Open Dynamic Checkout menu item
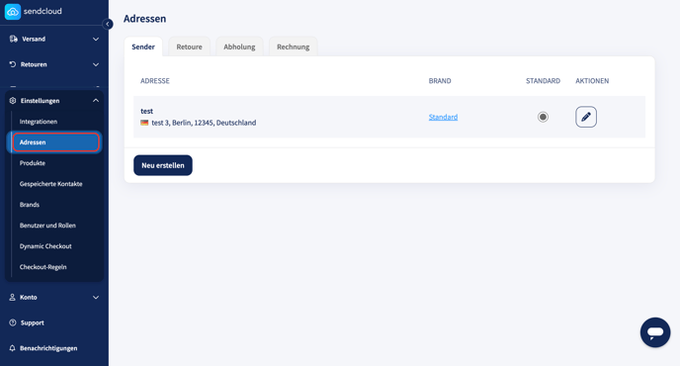The height and width of the screenshot is (366, 680). 45,246
